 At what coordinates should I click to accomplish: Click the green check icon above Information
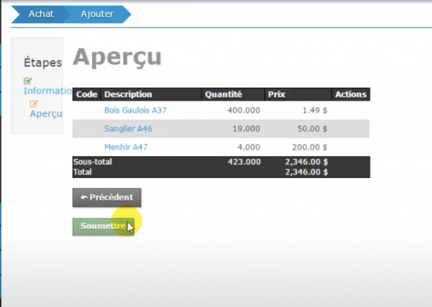[28, 81]
